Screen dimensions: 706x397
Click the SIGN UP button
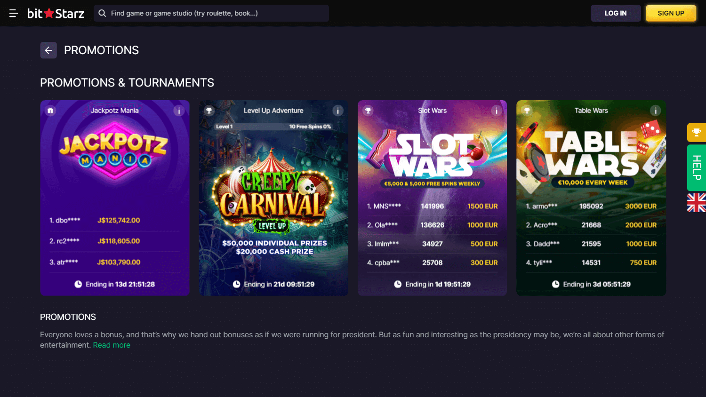(x=671, y=13)
